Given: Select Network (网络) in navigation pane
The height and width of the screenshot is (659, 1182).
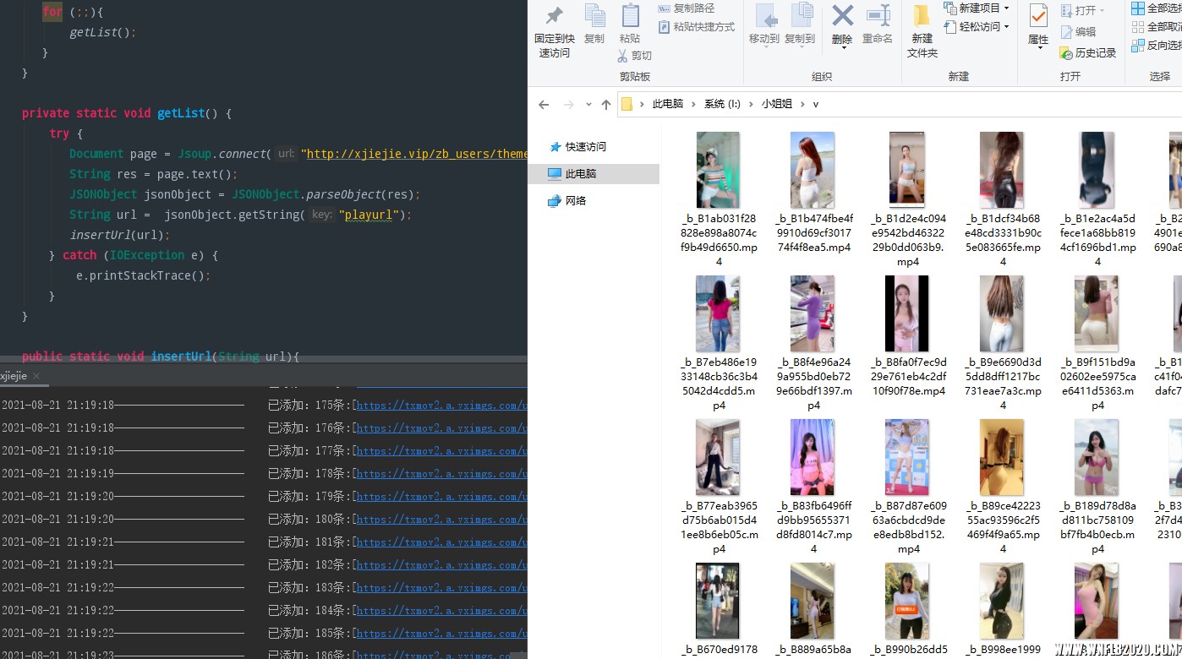Looking at the screenshot, I should [575, 201].
